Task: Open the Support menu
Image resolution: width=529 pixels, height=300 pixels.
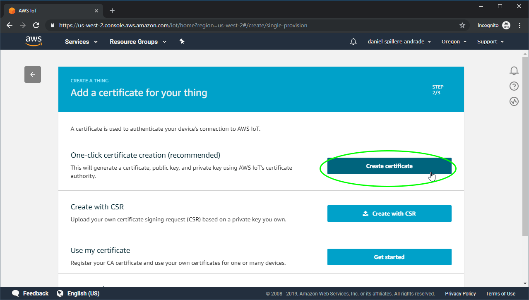Action: (490, 42)
